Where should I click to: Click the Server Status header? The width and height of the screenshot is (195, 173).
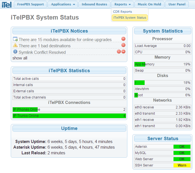click(163, 138)
